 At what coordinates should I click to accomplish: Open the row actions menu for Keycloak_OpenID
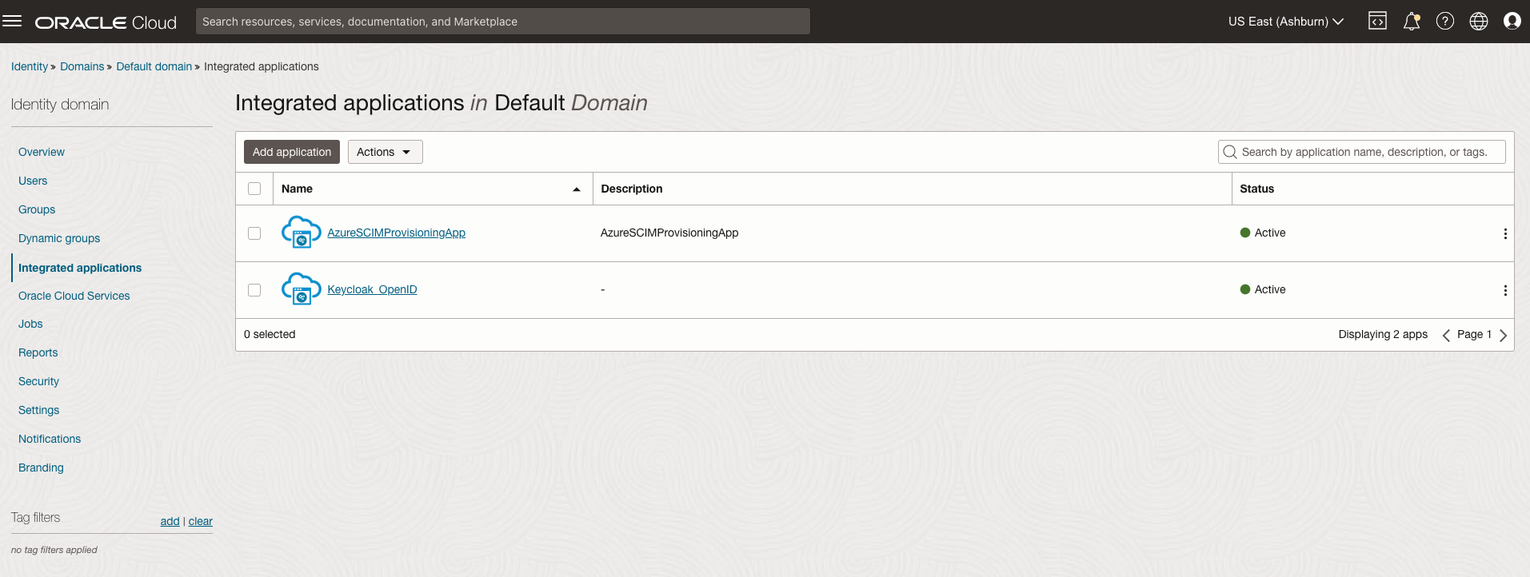click(x=1505, y=290)
